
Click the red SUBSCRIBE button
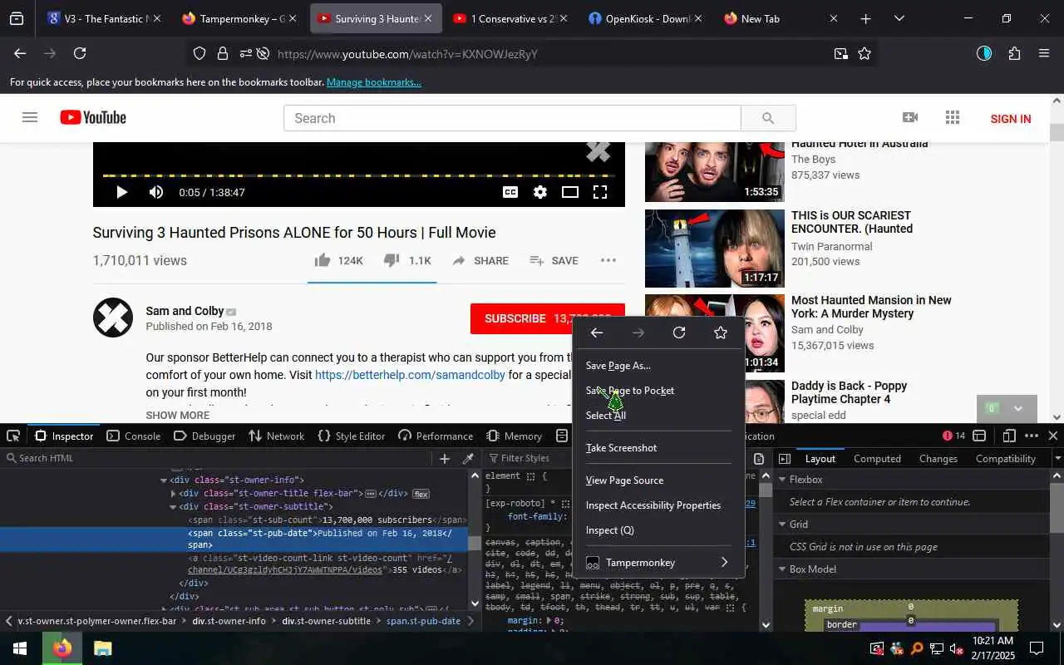pos(548,318)
